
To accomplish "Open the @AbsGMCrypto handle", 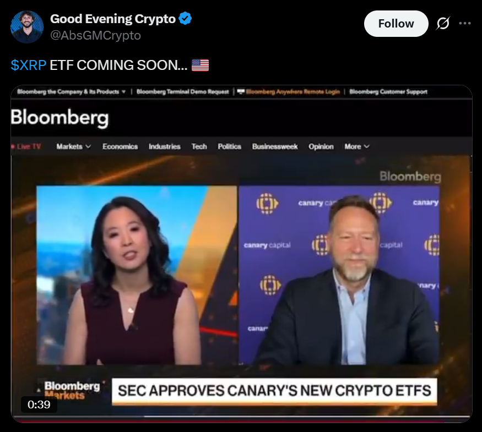I will (x=95, y=36).
